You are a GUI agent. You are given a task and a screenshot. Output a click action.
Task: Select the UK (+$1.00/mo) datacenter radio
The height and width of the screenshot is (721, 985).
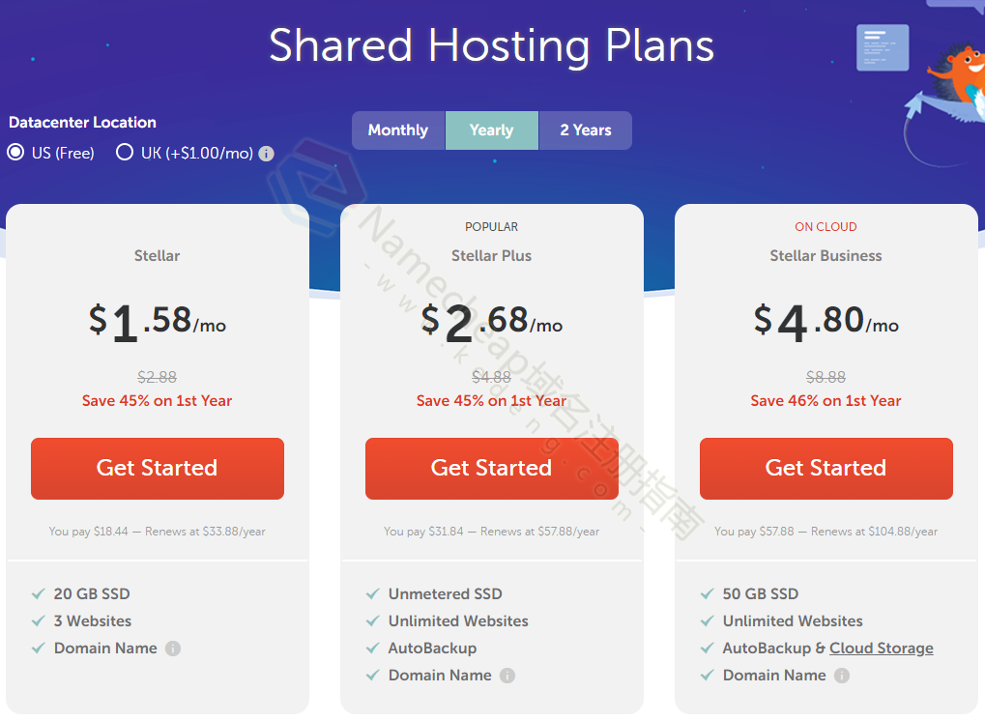pos(125,153)
